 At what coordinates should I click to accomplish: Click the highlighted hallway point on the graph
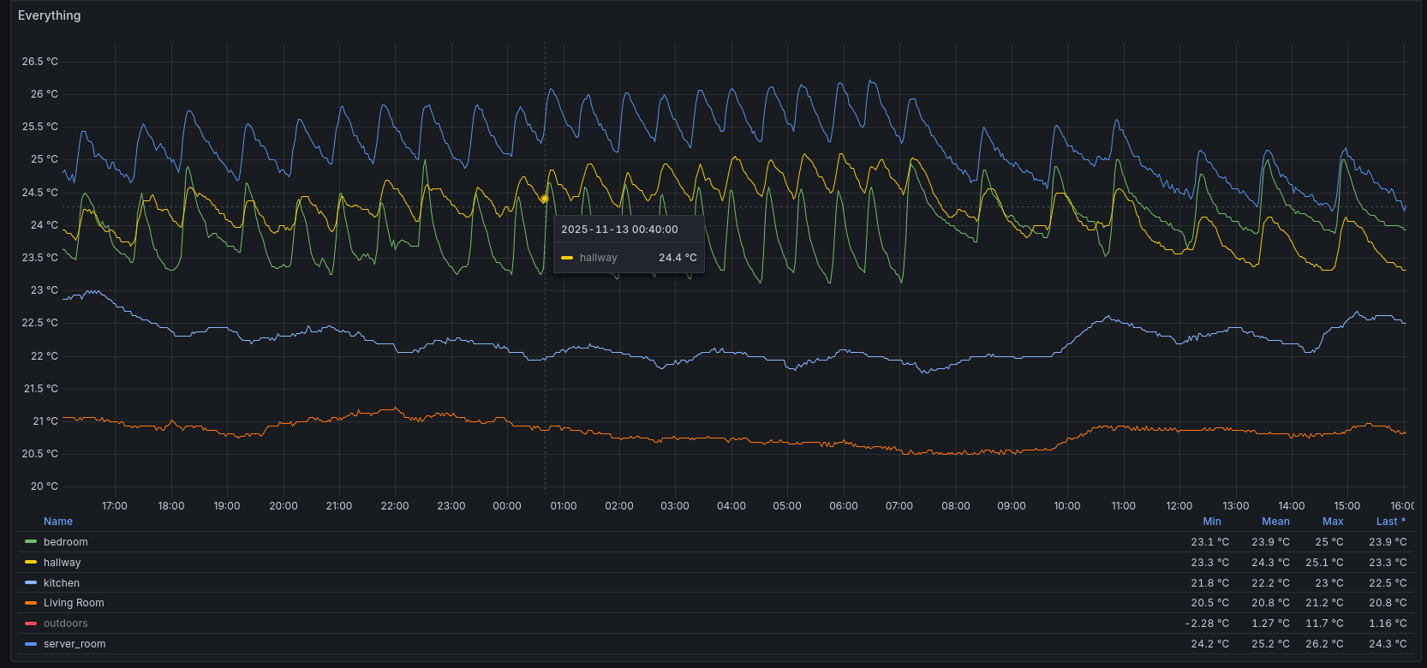coord(545,199)
